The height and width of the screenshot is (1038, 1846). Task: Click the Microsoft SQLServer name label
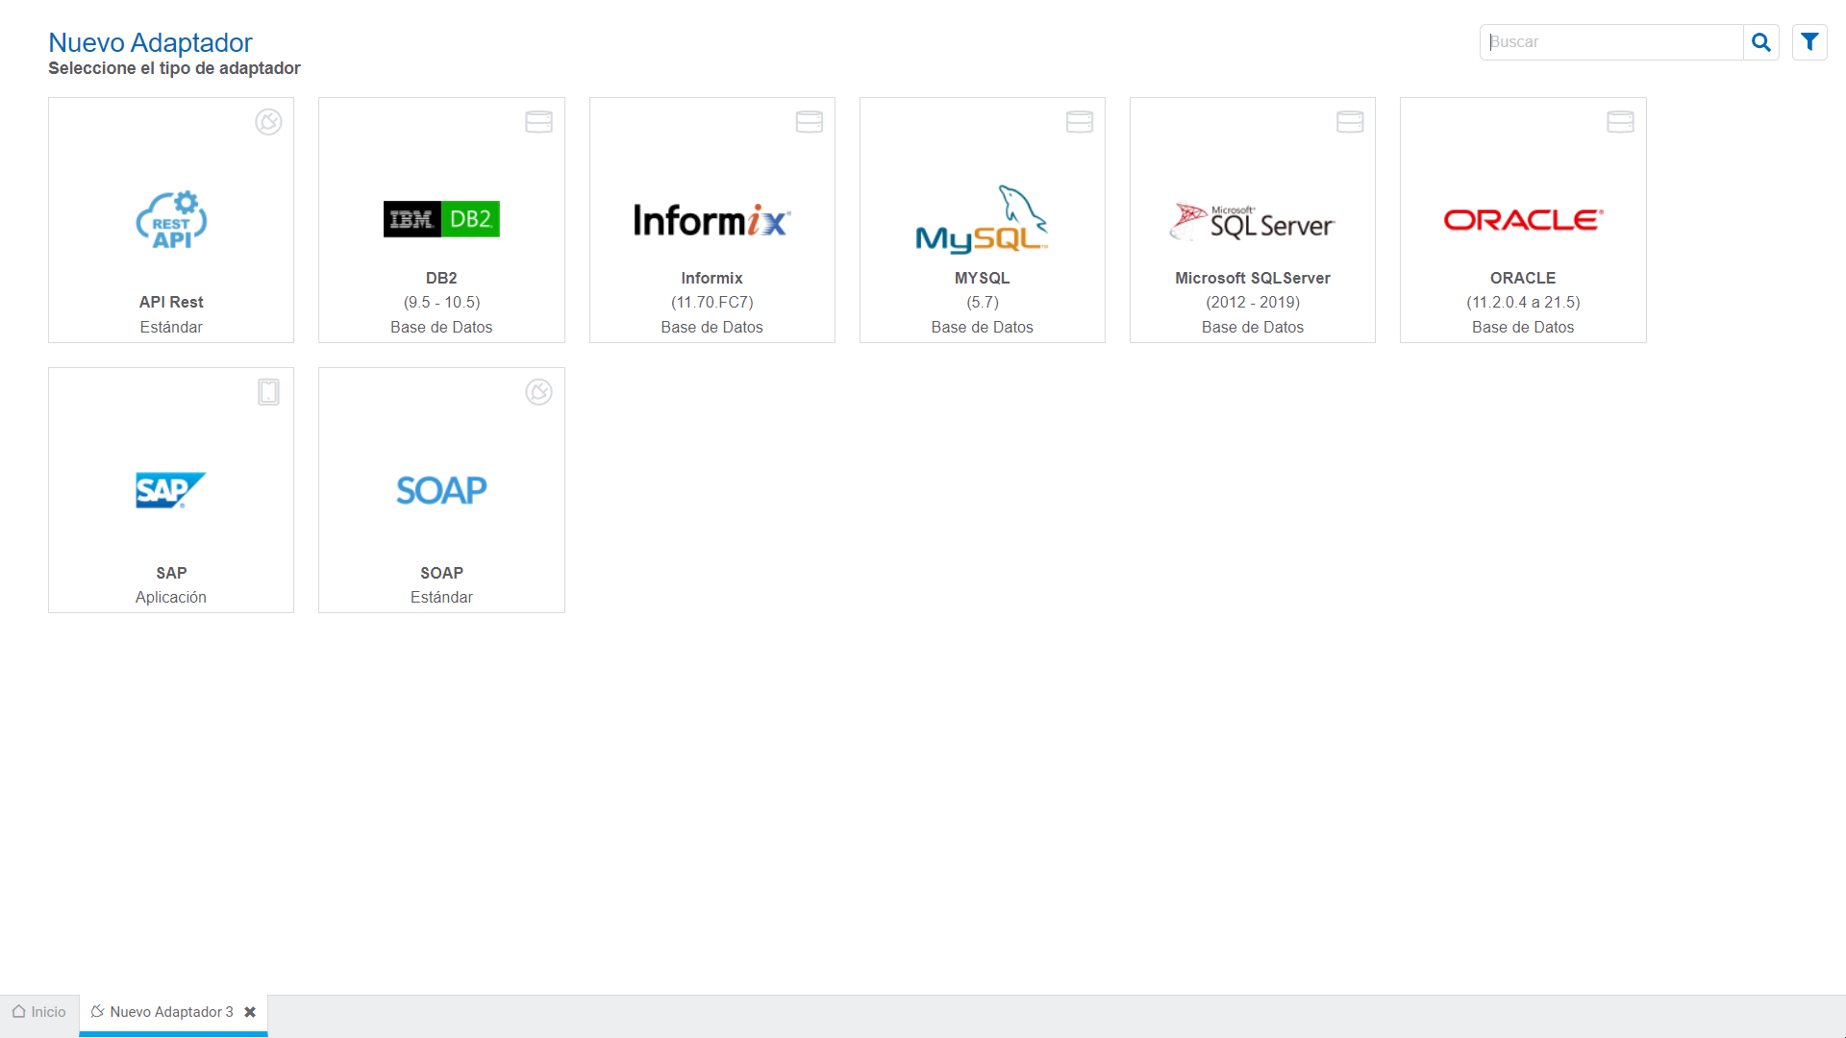pyautogui.click(x=1252, y=278)
